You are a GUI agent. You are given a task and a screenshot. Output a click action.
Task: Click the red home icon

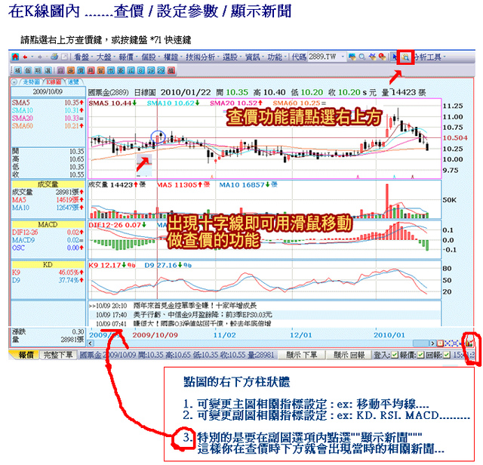point(15,57)
